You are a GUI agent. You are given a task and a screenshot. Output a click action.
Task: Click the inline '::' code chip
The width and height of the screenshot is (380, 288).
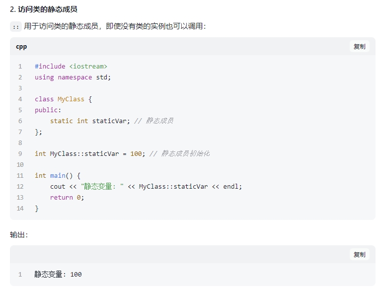(x=16, y=27)
